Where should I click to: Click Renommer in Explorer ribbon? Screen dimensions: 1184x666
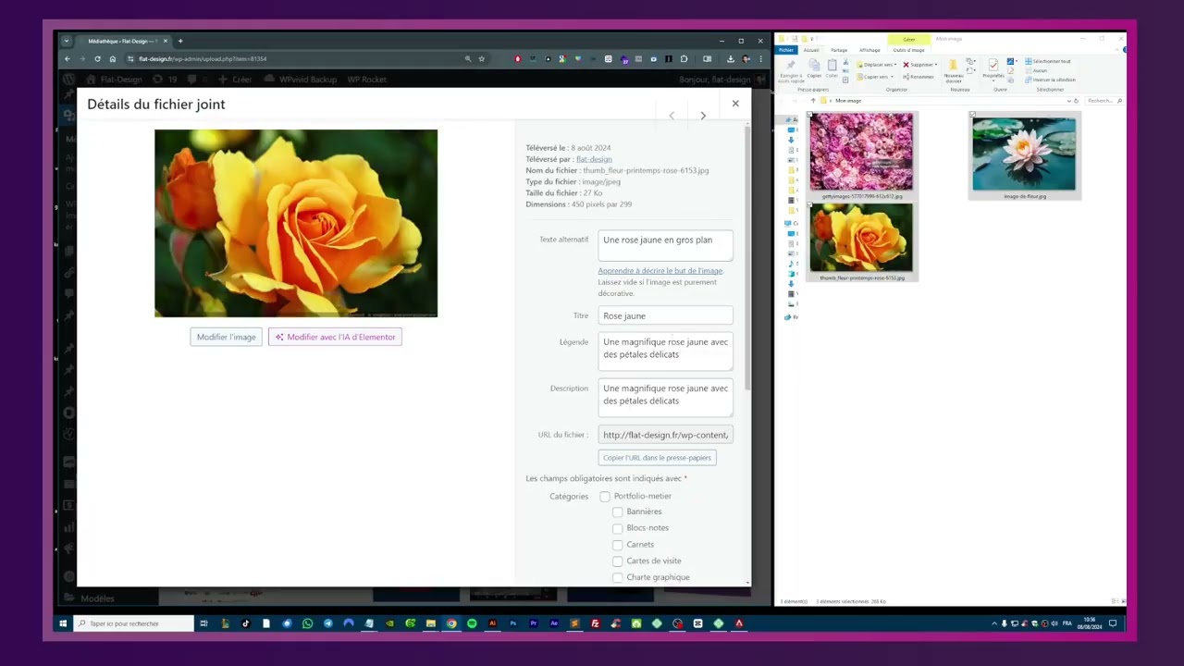[x=919, y=77]
